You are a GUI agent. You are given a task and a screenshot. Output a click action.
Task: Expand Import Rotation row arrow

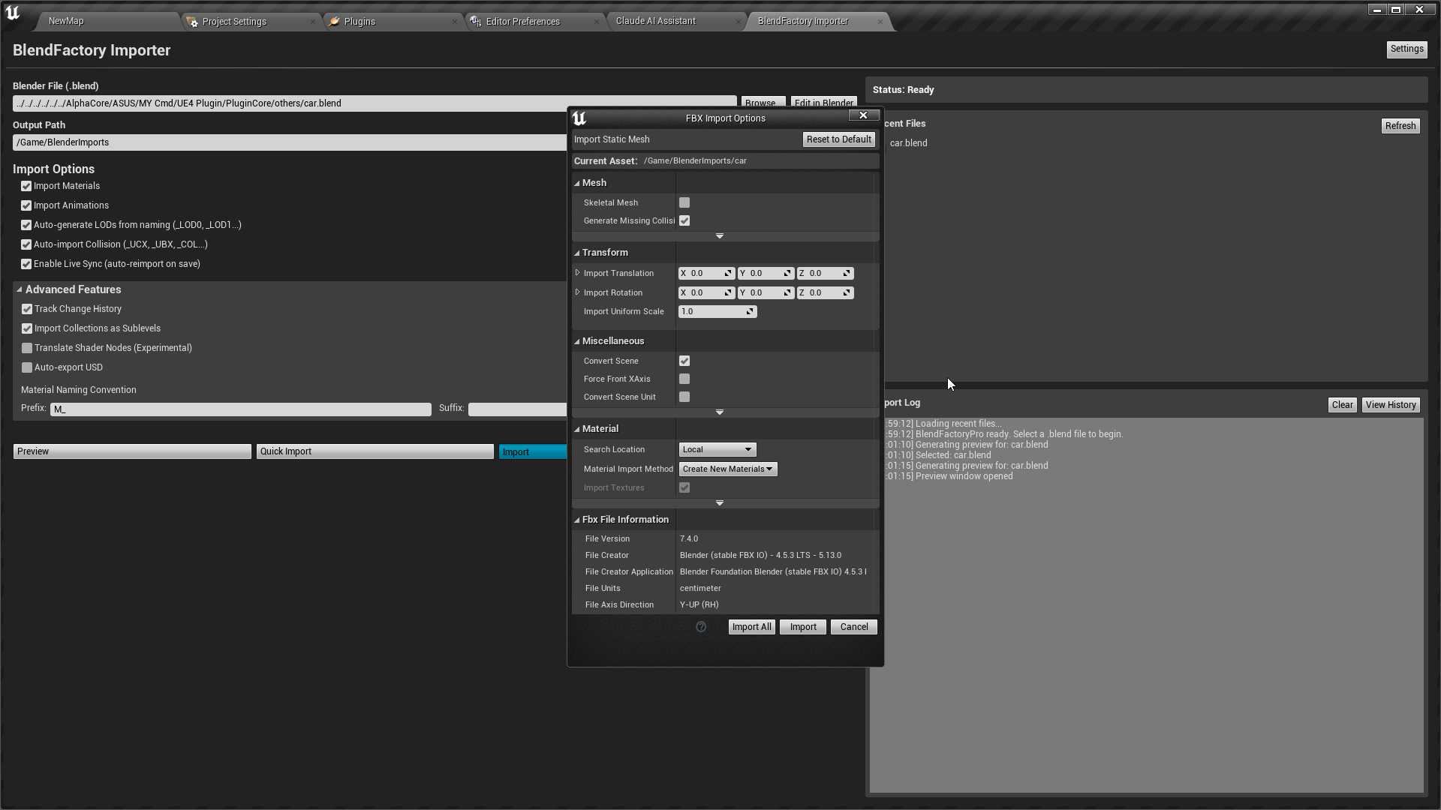click(577, 292)
